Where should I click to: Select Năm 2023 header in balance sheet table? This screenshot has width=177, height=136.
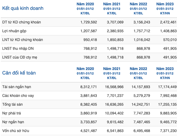(x=165, y=69)
